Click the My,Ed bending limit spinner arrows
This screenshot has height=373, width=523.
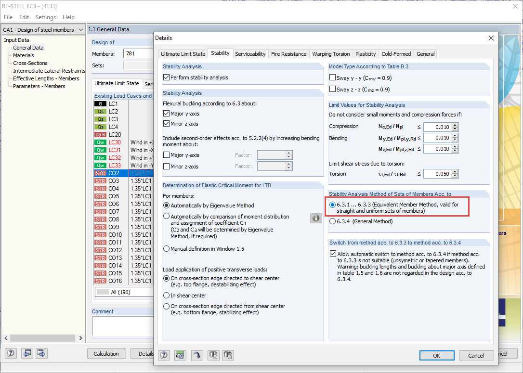pos(455,138)
